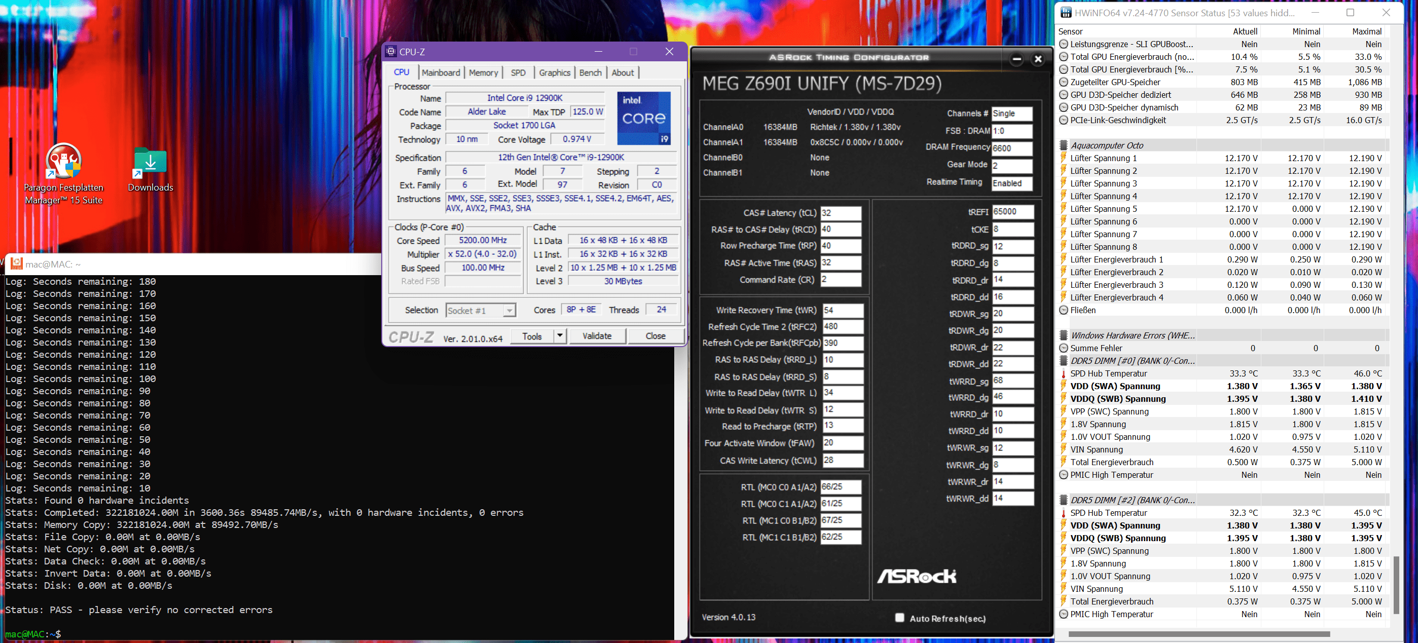Switch to the Mainboard tab in CPU-Z
1418x643 pixels.
pos(441,72)
